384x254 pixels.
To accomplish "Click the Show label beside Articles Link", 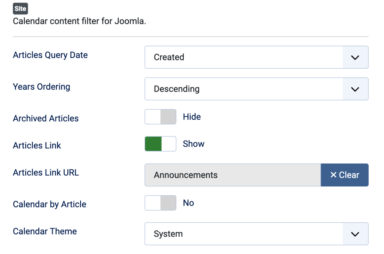I will (x=194, y=144).
